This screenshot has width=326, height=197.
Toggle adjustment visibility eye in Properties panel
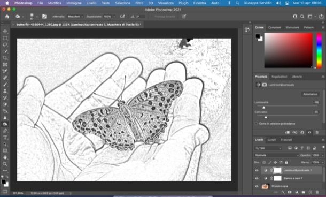click(309, 132)
